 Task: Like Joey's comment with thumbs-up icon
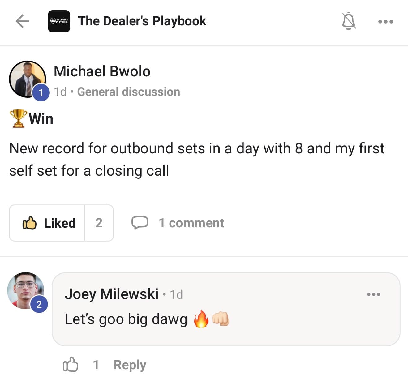coord(71,365)
